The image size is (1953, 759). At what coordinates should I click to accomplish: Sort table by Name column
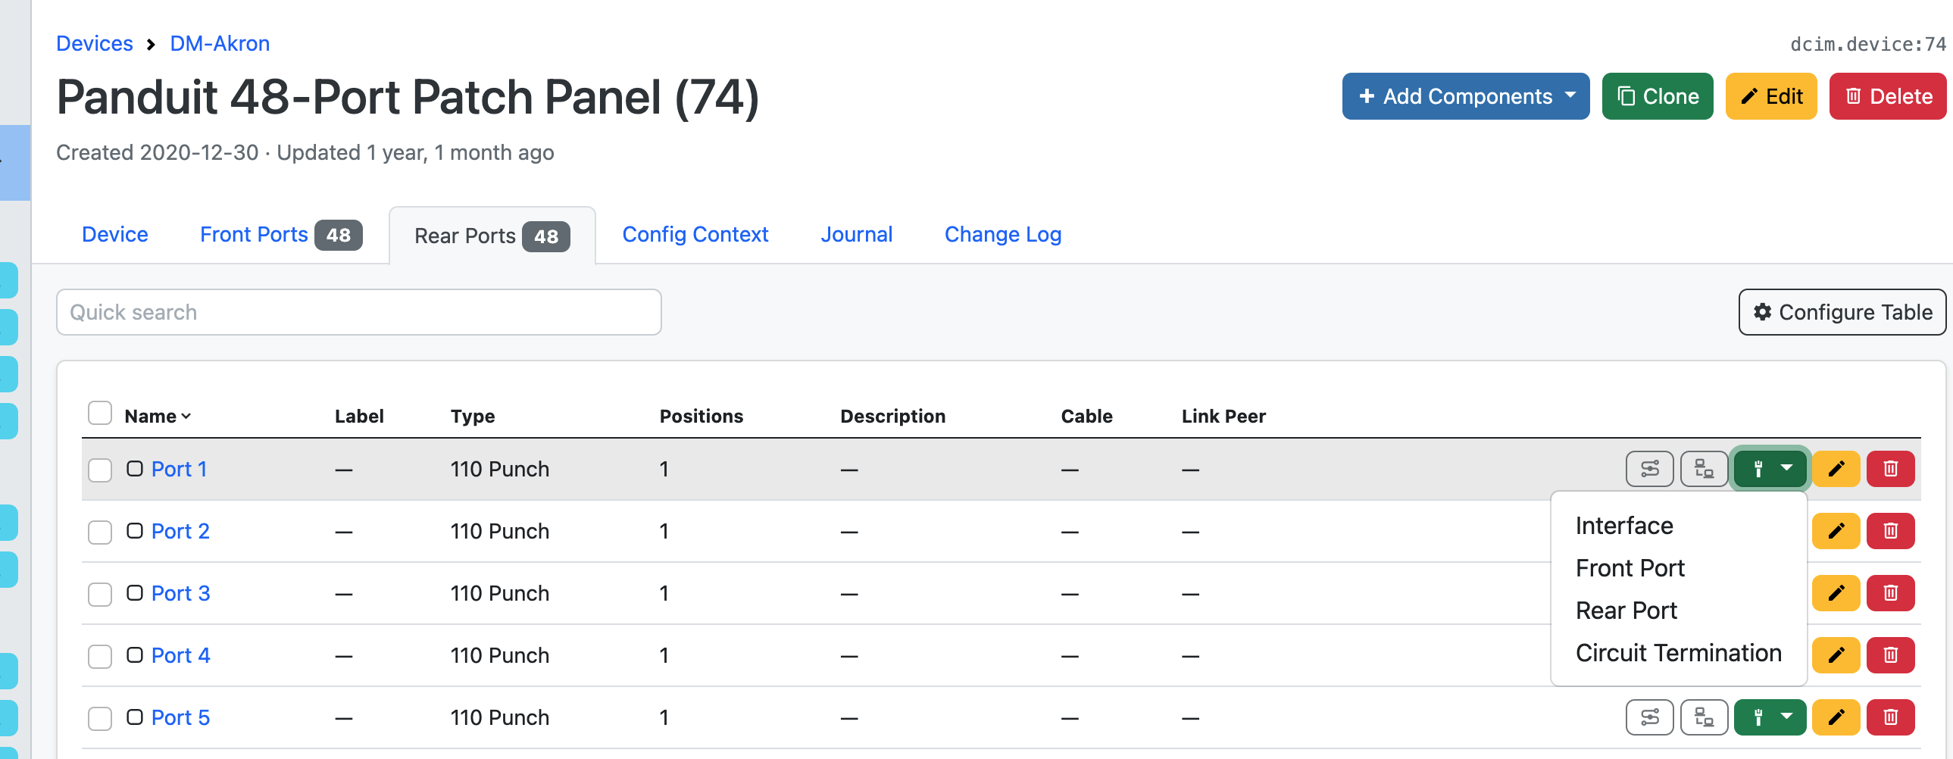point(158,417)
